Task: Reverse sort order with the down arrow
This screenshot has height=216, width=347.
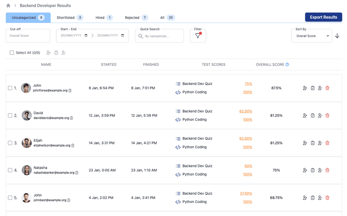Action: pyautogui.click(x=337, y=36)
